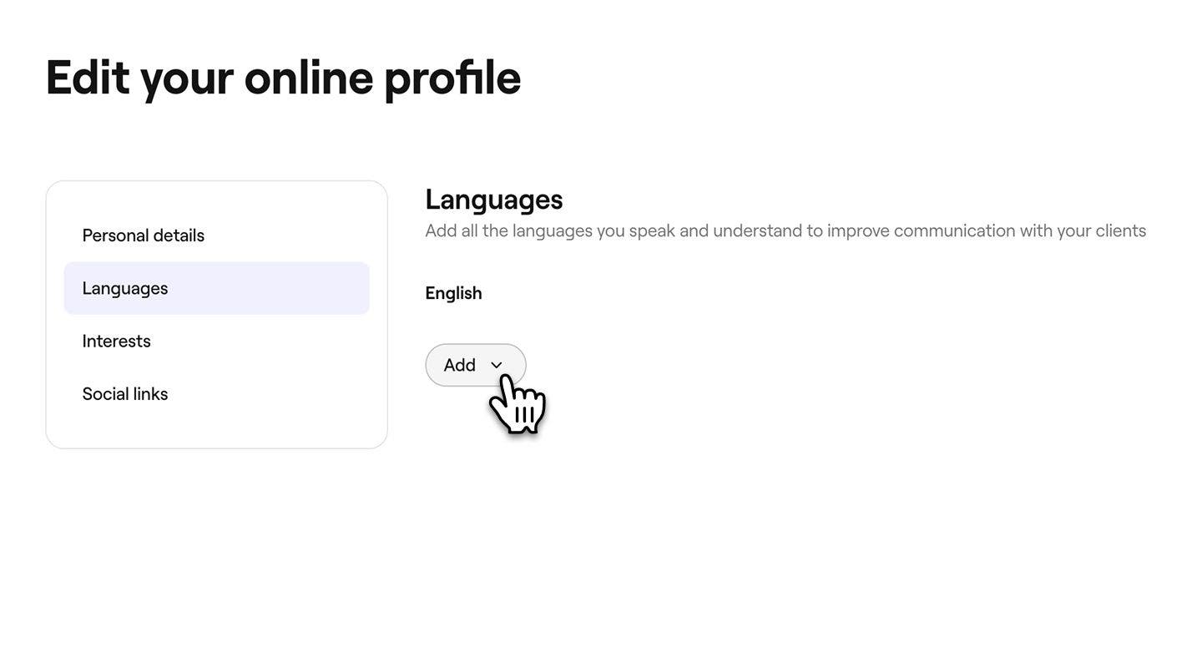Open the Social links section
Image resolution: width=1202 pixels, height=668 pixels.
click(x=125, y=393)
